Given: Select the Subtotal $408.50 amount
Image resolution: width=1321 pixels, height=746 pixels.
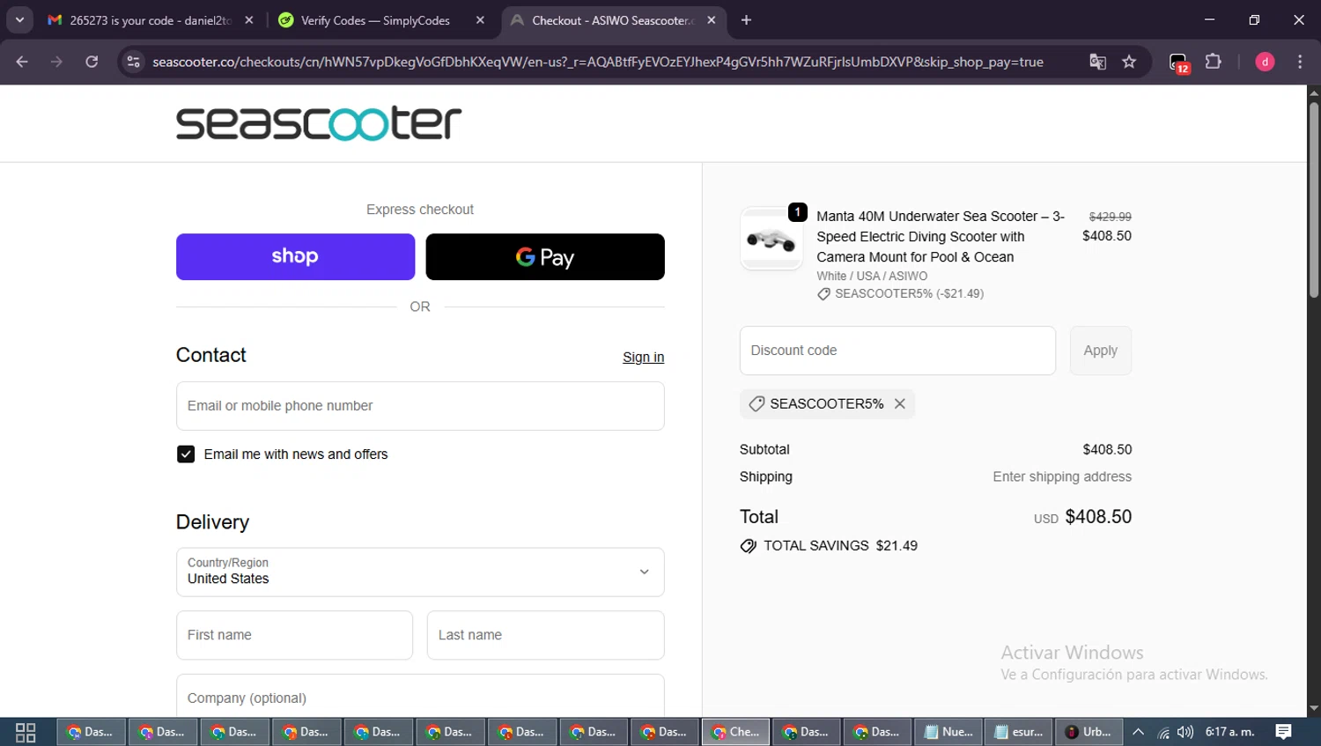Looking at the screenshot, I should pos(1107,449).
